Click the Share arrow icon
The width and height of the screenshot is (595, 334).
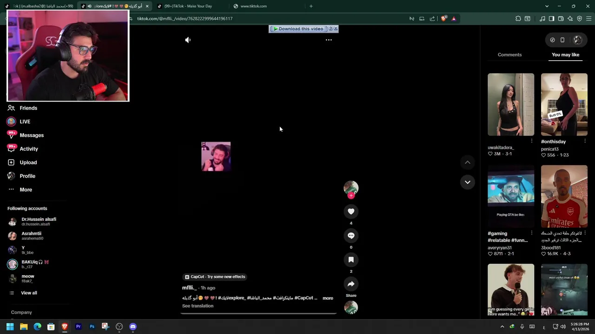click(x=351, y=284)
